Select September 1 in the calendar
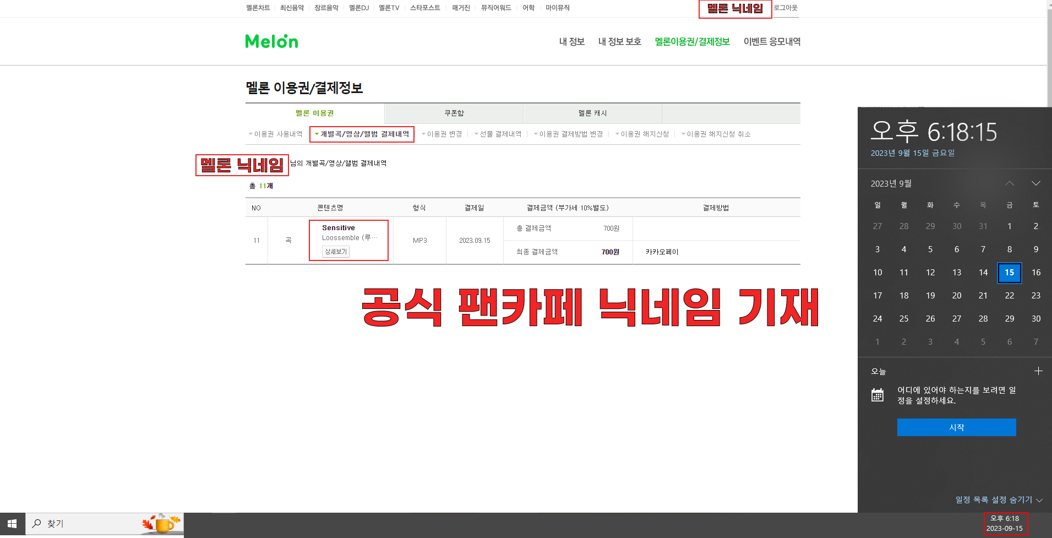 pyautogui.click(x=1010, y=226)
